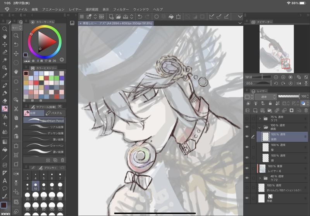Screen dimensions: 310x216
Task: Collapse the 線画 folder
Action: tap(259, 127)
